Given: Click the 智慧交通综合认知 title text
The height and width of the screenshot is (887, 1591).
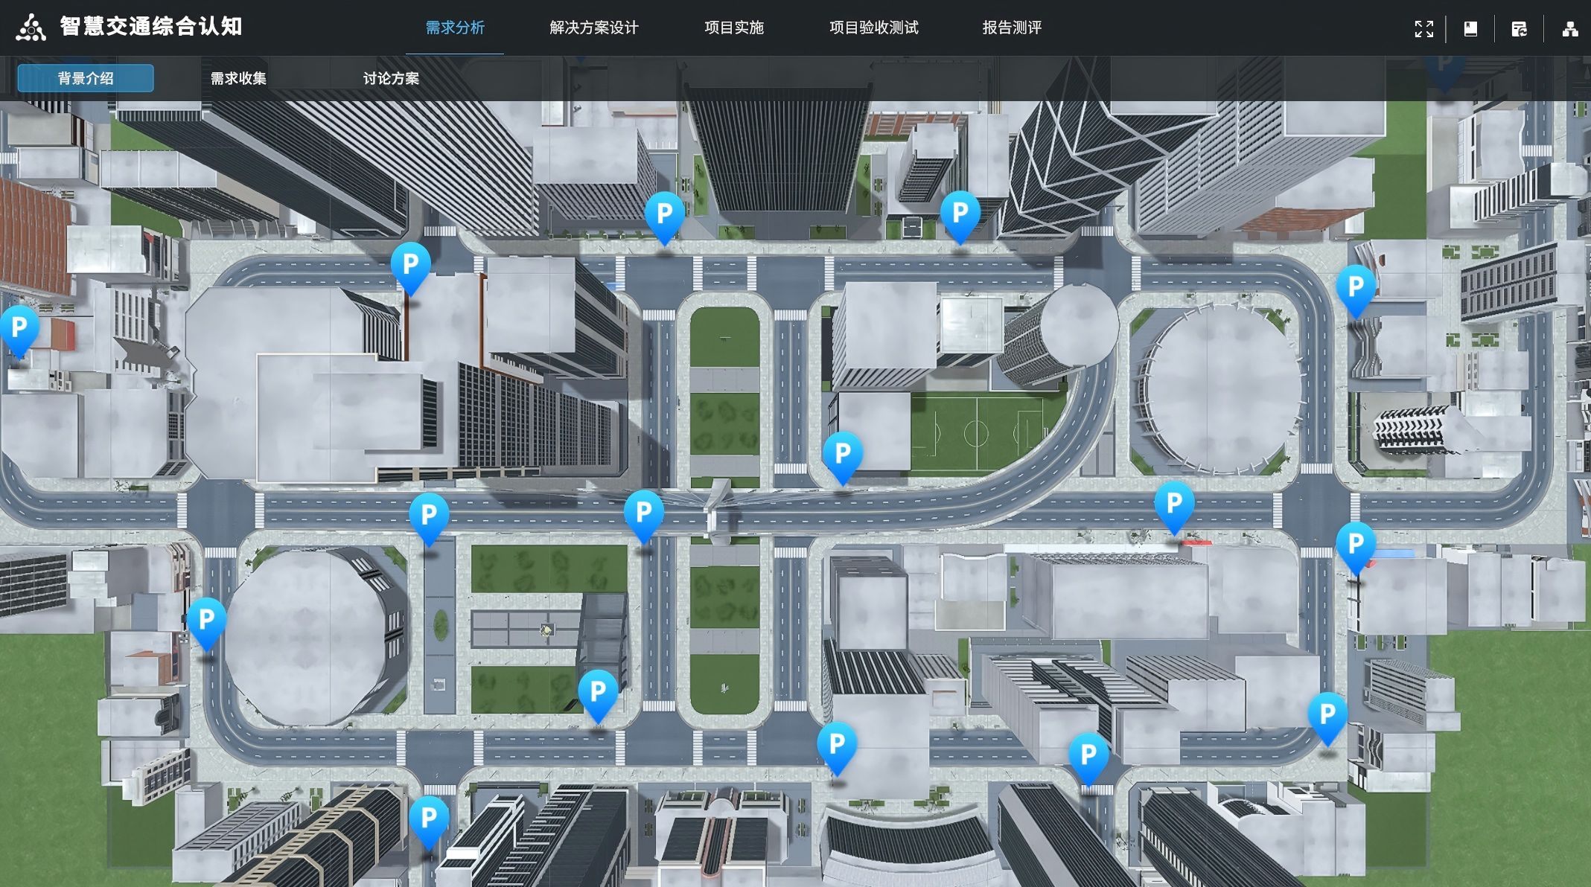Looking at the screenshot, I should [151, 27].
